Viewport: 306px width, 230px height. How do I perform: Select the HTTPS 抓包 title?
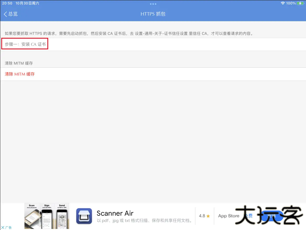pos(153,14)
